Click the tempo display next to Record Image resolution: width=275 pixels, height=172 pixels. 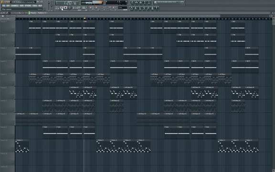pos(77,8)
